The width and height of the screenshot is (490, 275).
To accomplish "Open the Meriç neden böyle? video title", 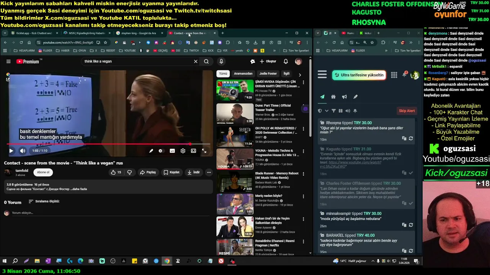I will click(269, 196).
